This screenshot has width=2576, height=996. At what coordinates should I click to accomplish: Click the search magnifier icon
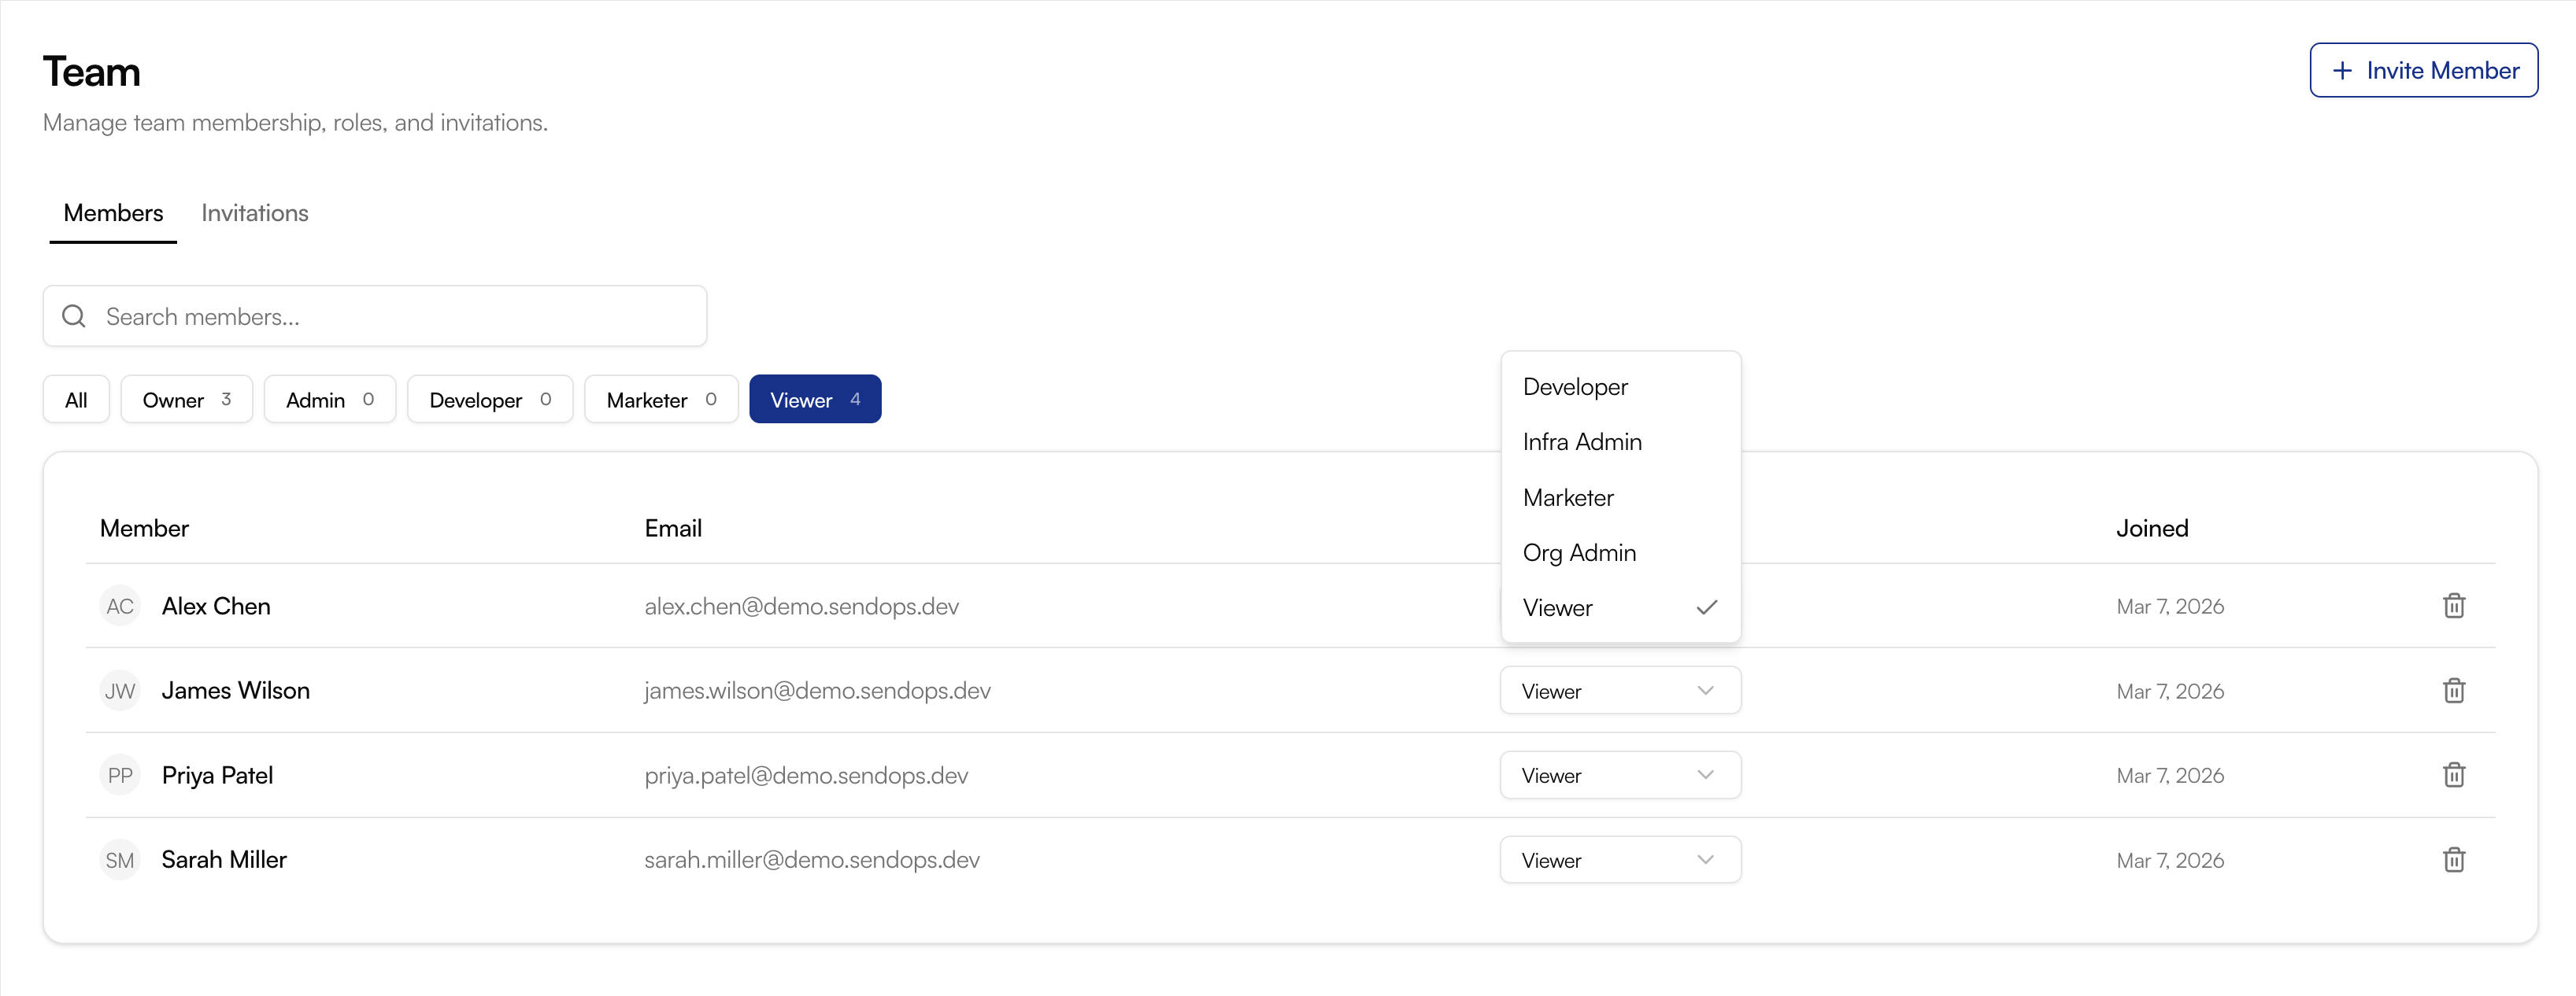[x=74, y=317]
